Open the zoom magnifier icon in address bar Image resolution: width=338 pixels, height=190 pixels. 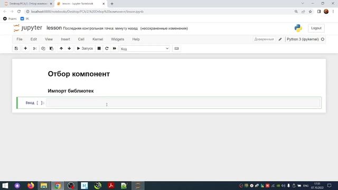click(x=296, y=12)
